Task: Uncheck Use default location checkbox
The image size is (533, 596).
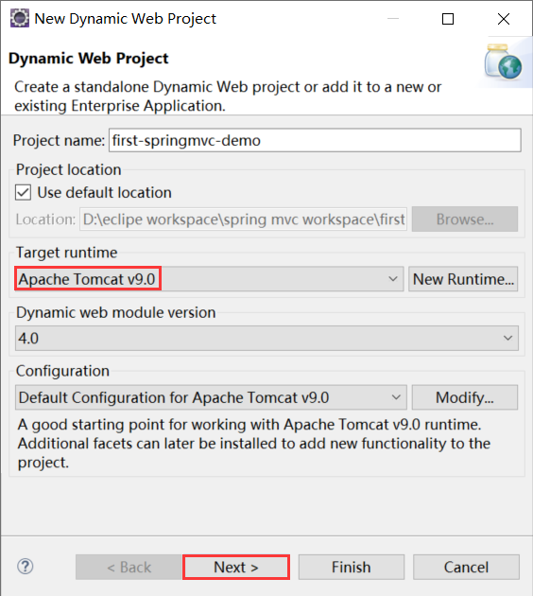Action: point(24,193)
